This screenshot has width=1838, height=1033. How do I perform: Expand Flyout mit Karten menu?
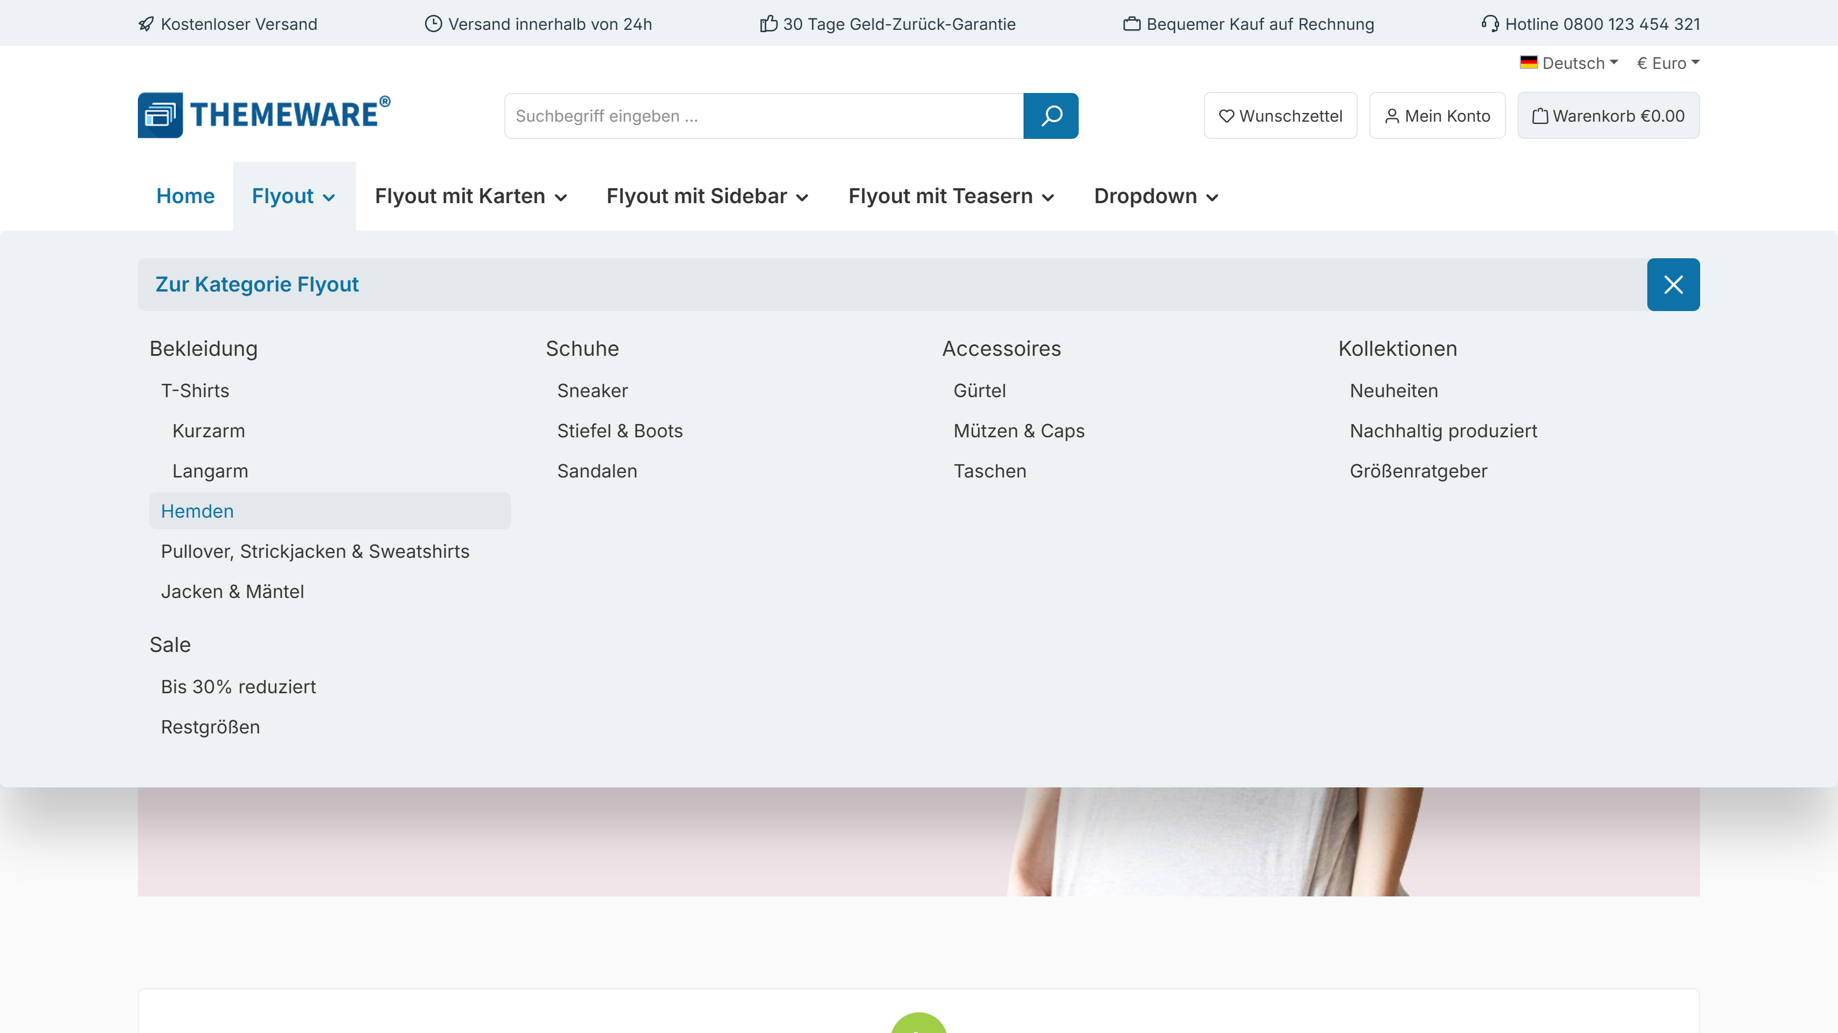click(x=471, y=196)
